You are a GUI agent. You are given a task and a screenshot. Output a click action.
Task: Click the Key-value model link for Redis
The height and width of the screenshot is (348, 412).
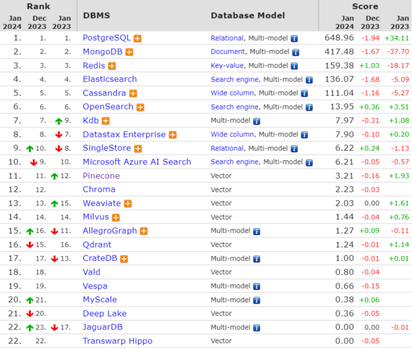227,66
